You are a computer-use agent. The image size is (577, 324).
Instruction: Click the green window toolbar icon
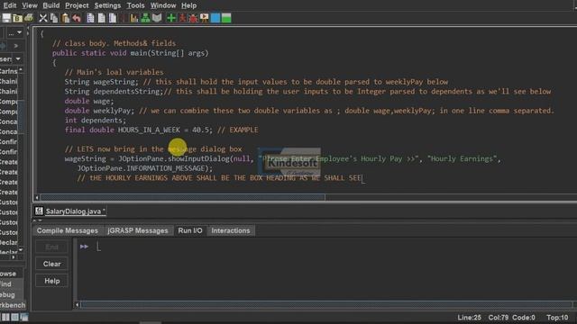coord(226,18)
